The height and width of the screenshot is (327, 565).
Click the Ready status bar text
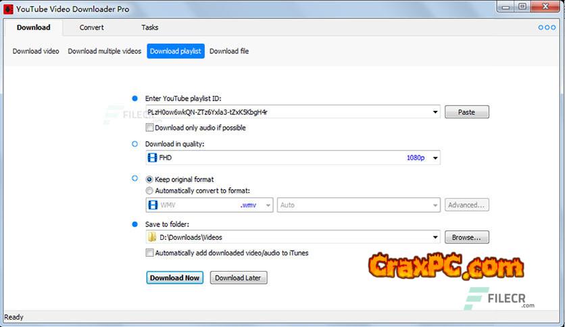14,318
